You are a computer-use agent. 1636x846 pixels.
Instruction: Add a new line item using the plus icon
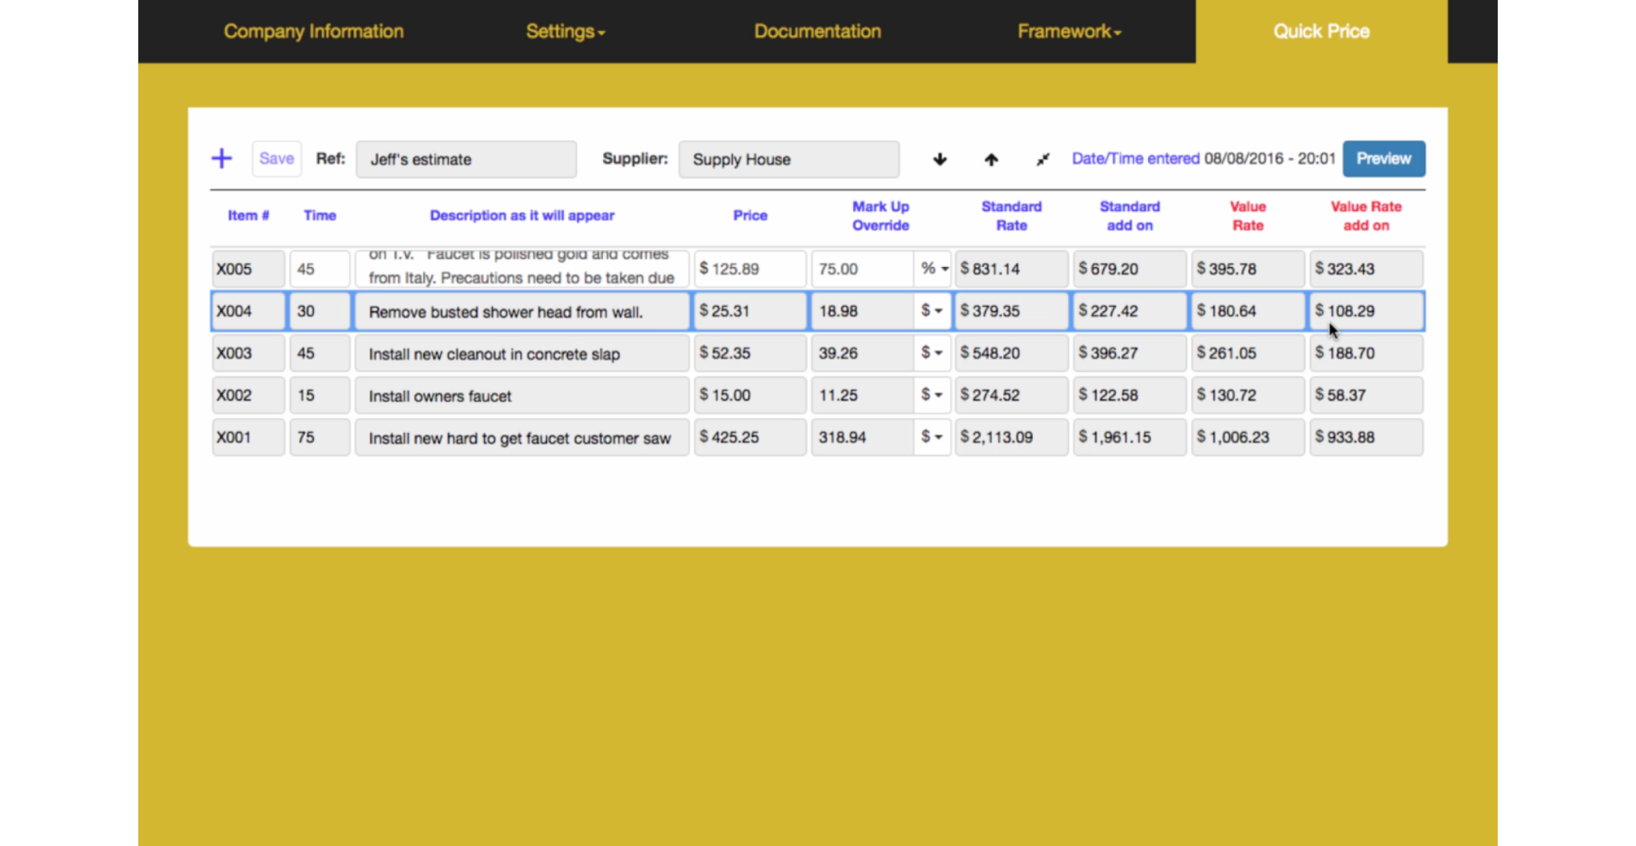221,158
